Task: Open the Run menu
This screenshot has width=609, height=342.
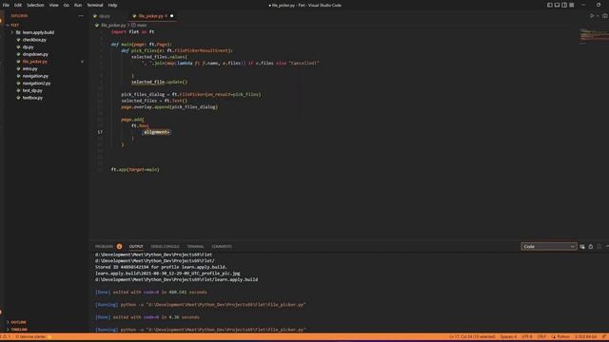Action: (x=78, y=5)
